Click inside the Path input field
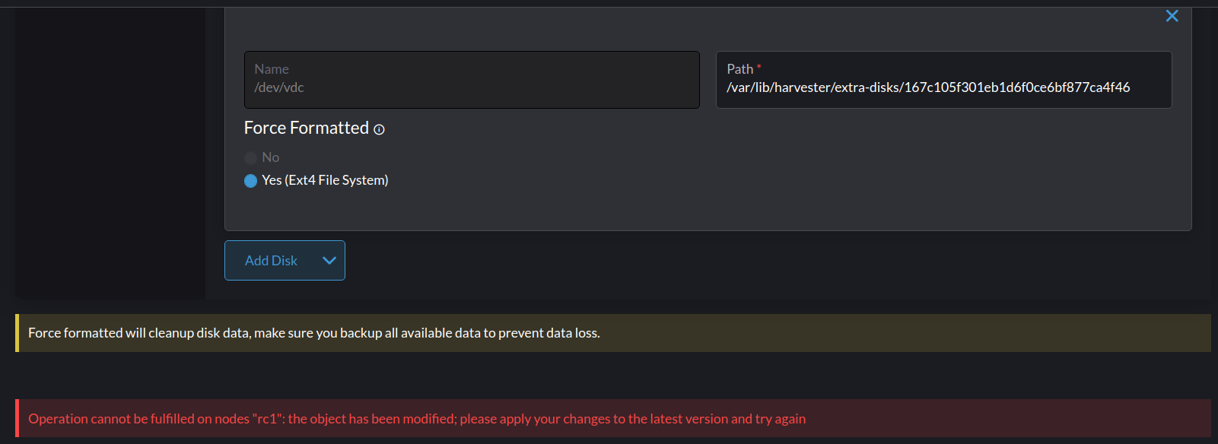 [x=943, y=87]
